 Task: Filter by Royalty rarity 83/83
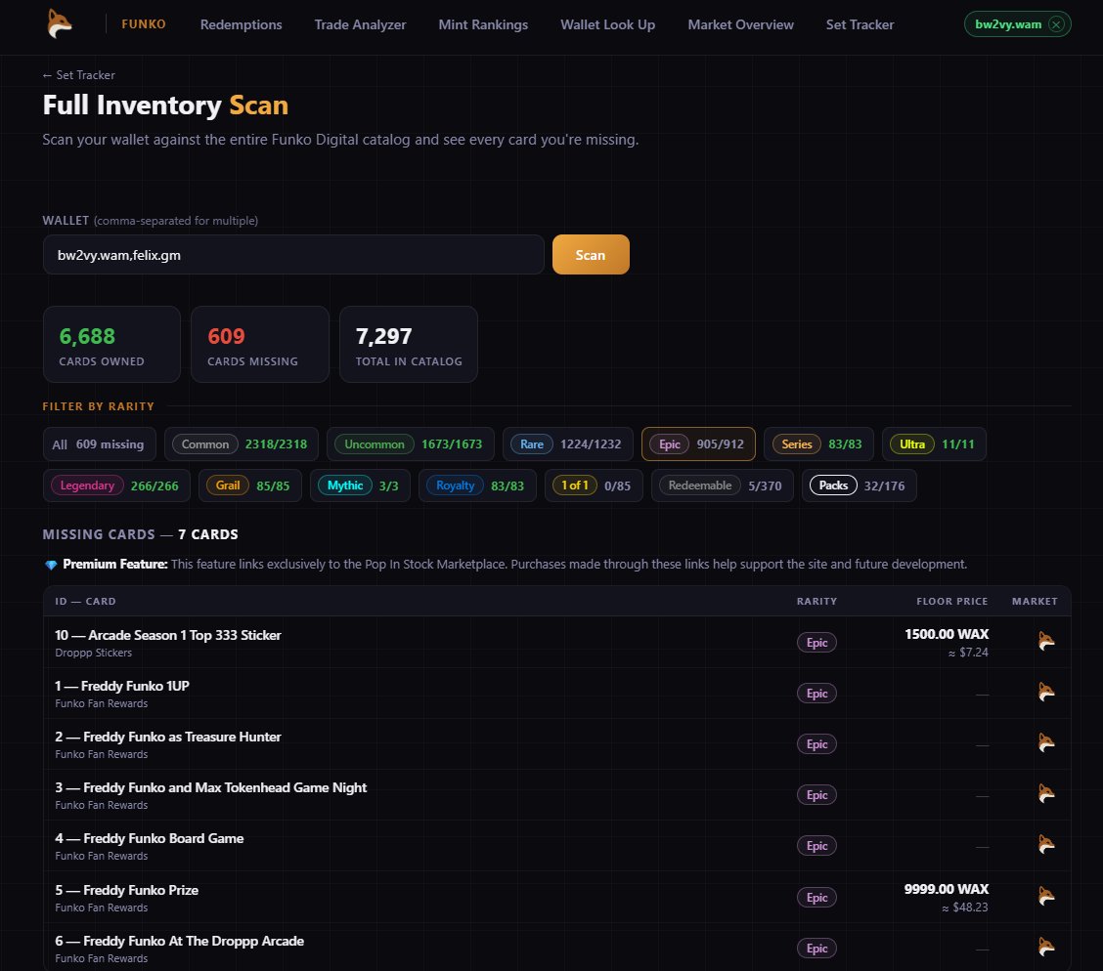pos(477,485)
